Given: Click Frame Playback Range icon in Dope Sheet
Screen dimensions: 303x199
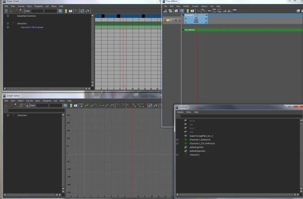Looking at the screenshot, I should click(x=66, y=11).
